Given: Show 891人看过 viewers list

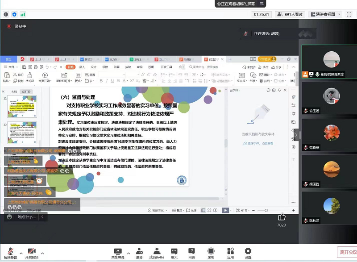Looking at the screenshot, I should click(x=290, y=14).
